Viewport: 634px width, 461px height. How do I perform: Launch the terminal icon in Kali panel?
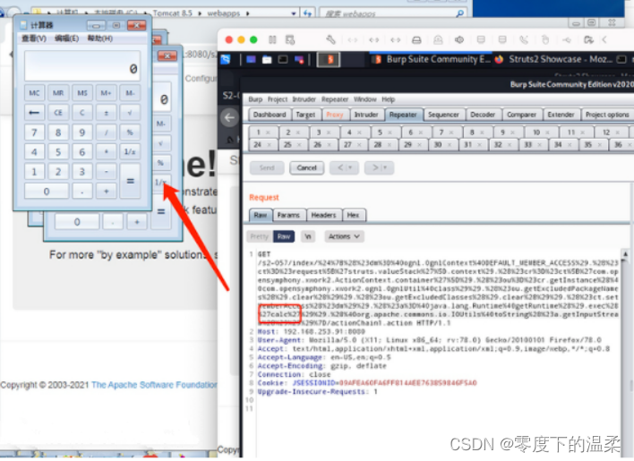click(x=283, y=59)
